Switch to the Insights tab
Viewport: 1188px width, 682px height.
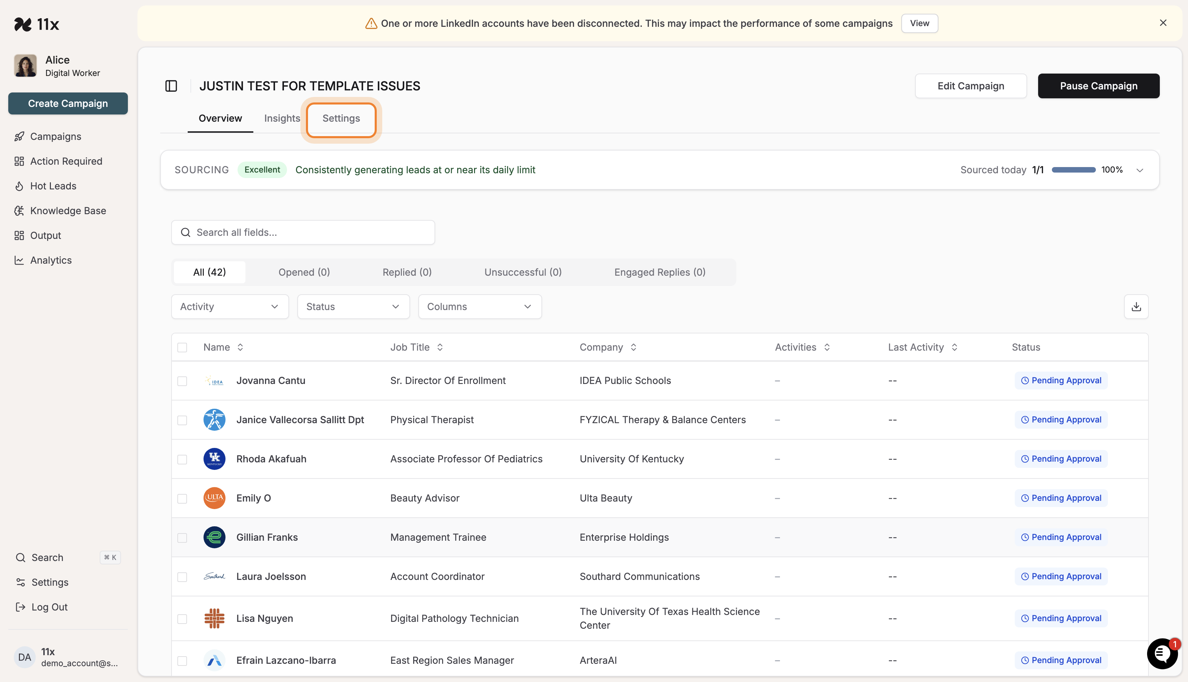point(282,119)
